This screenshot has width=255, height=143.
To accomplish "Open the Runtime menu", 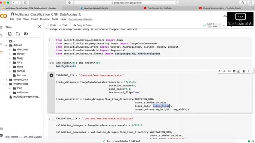I will [x=45, y=19].
